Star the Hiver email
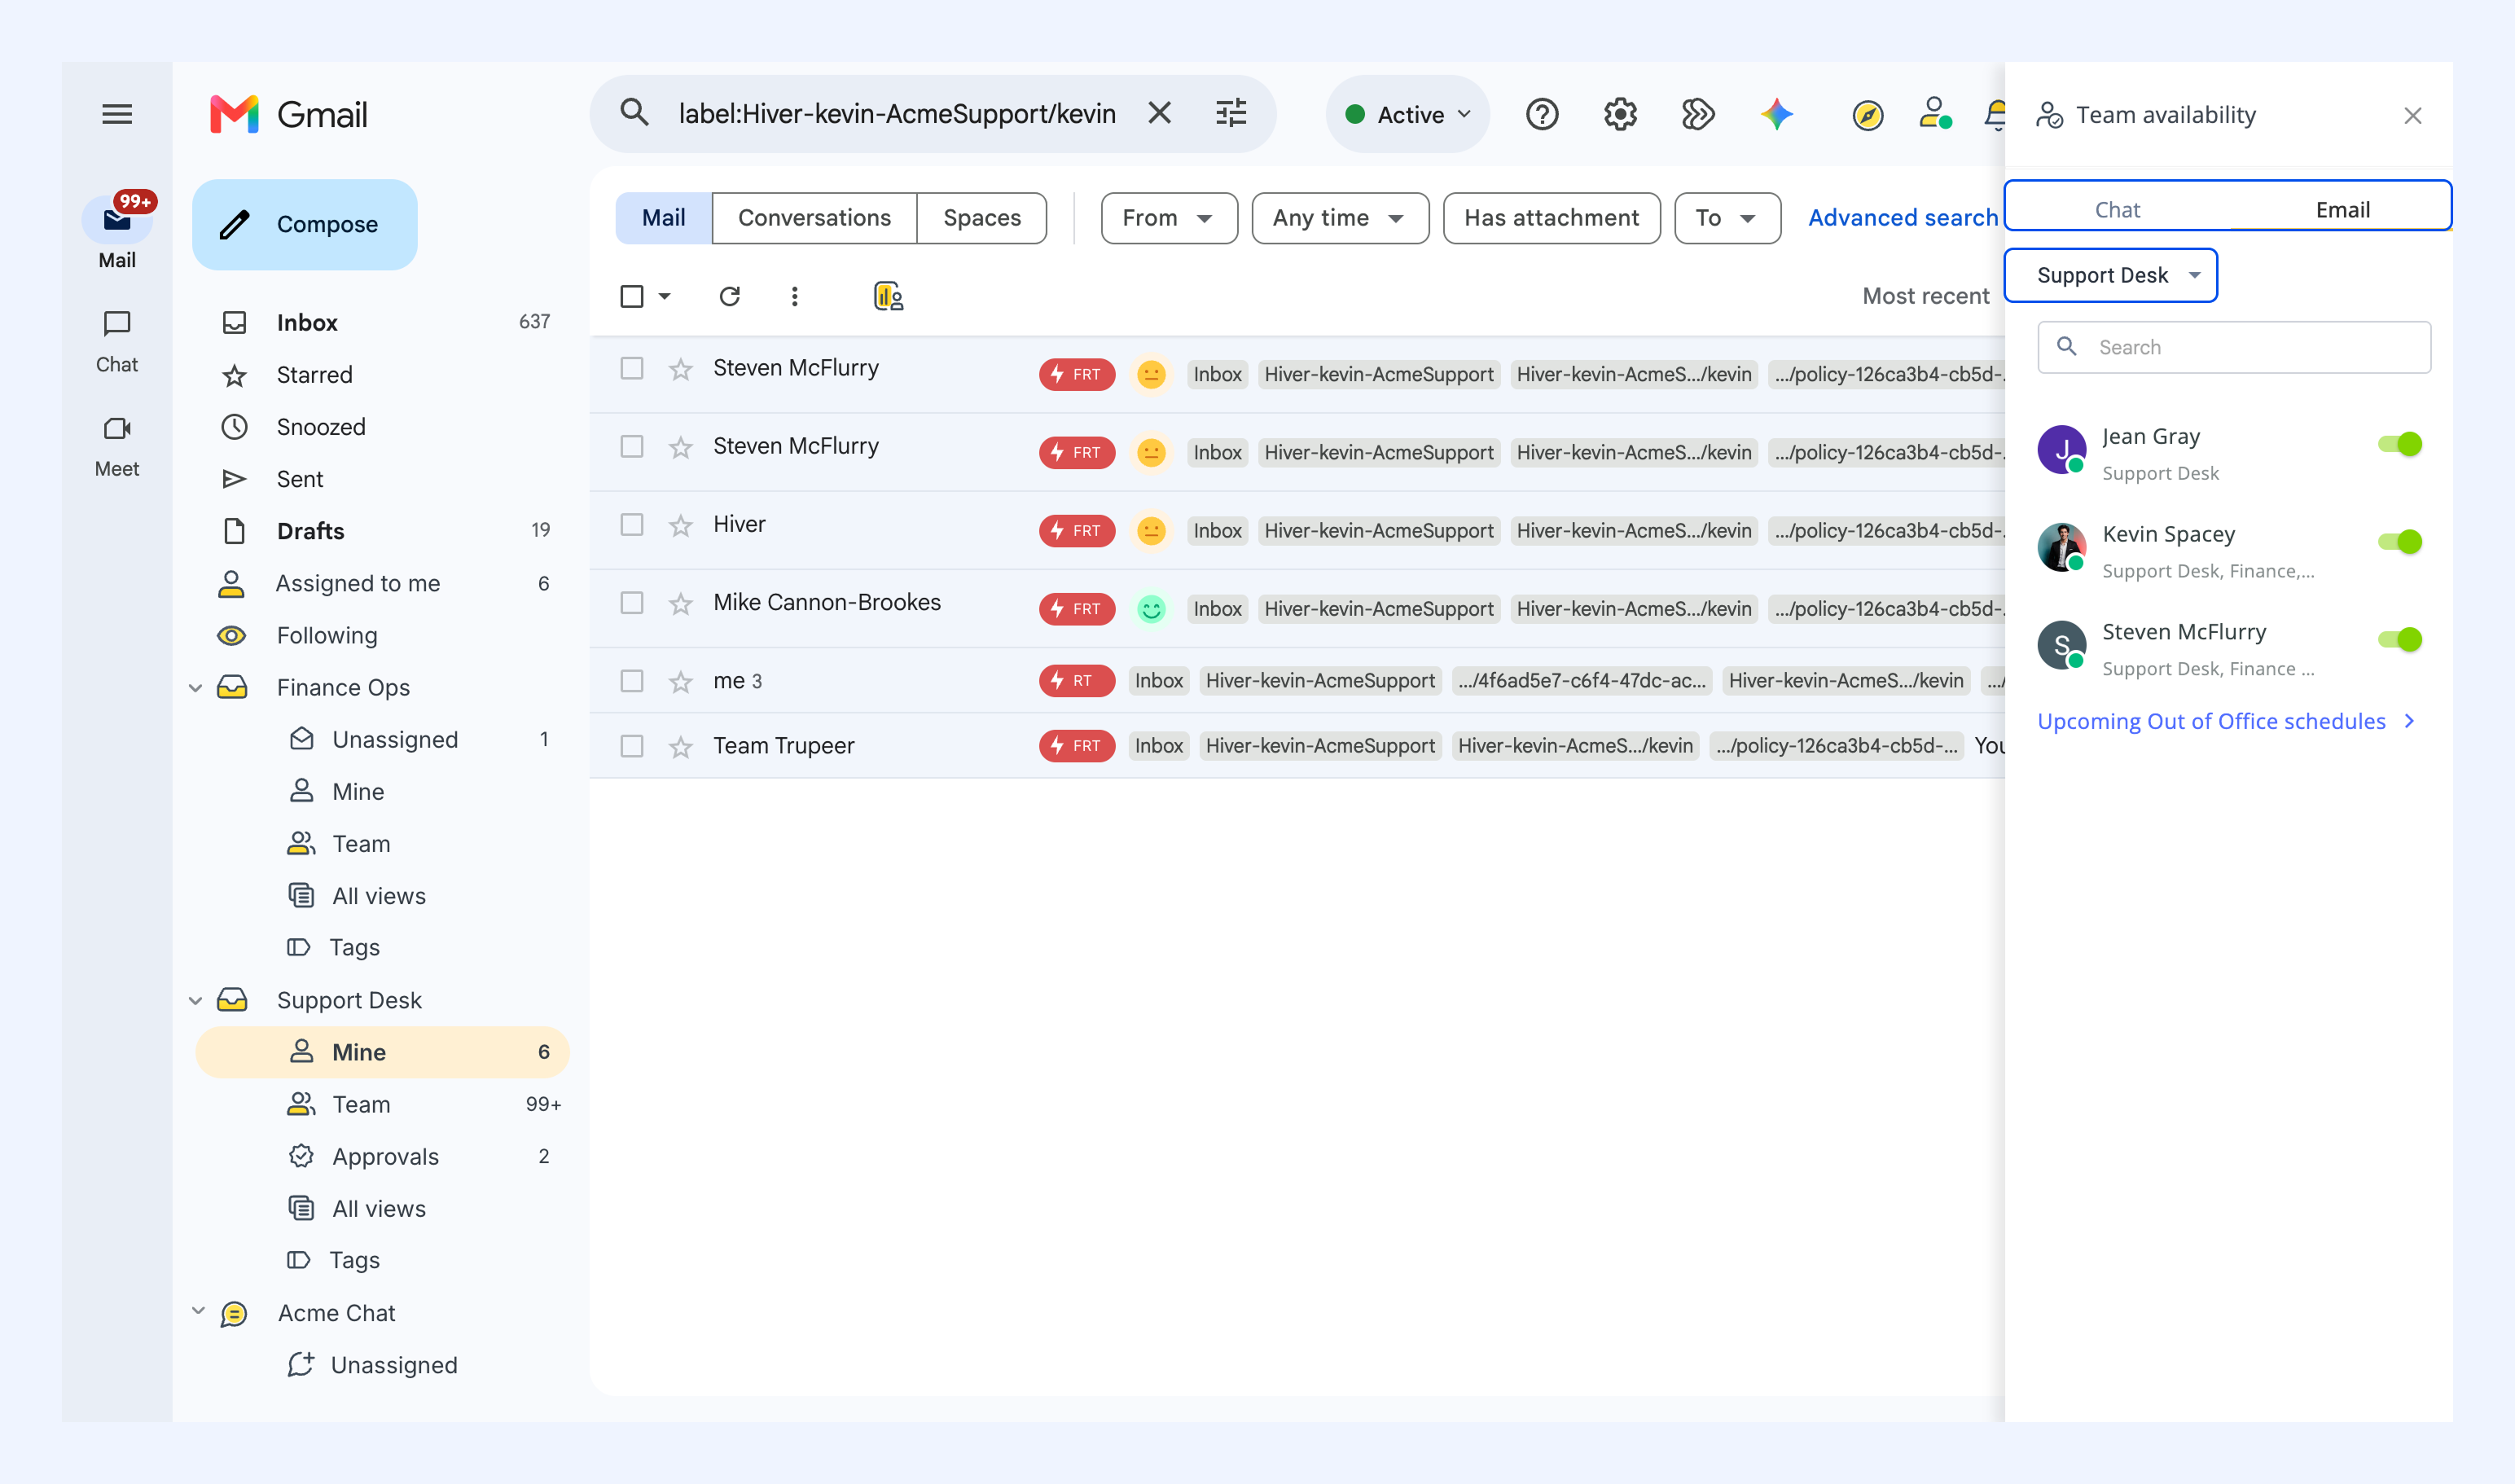This screenshot has width=2515, height=1484. [x=681, y=526]
